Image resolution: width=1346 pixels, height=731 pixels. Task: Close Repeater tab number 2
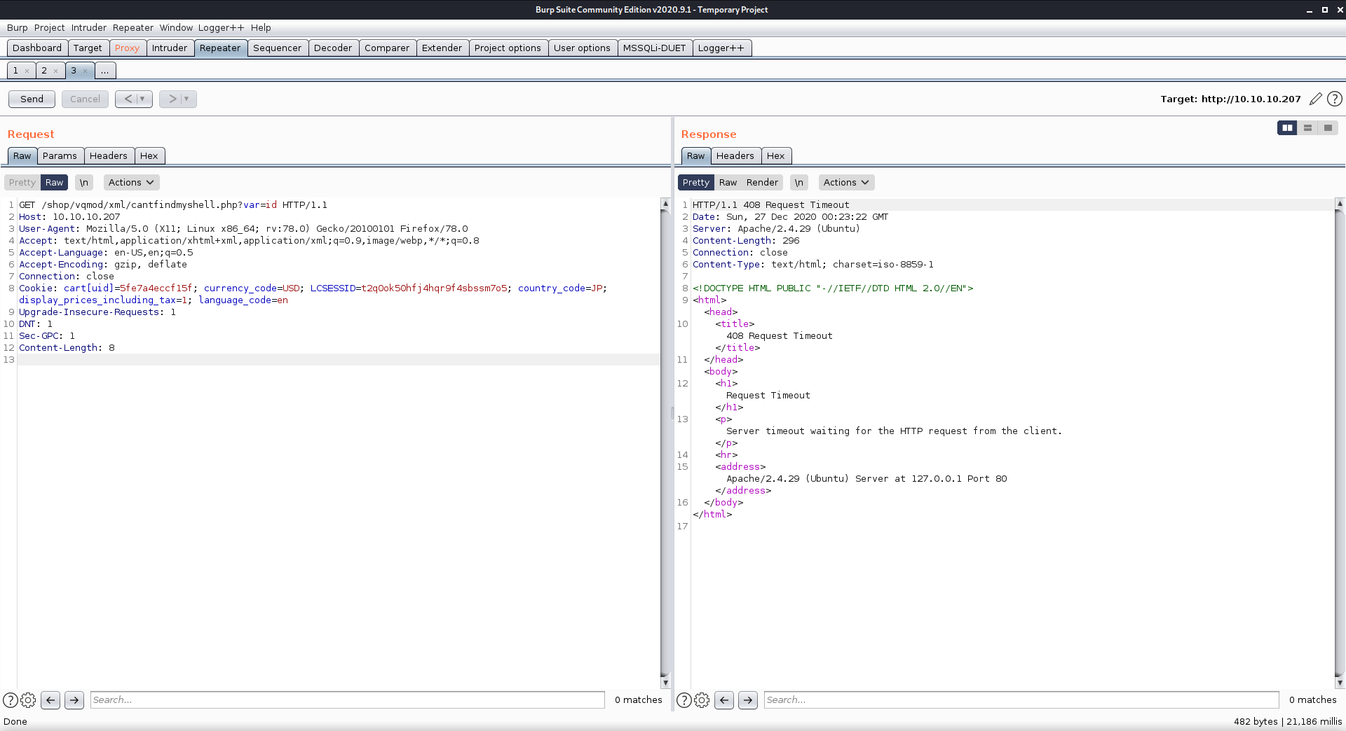pyautogui.click(x=56, y=71)
